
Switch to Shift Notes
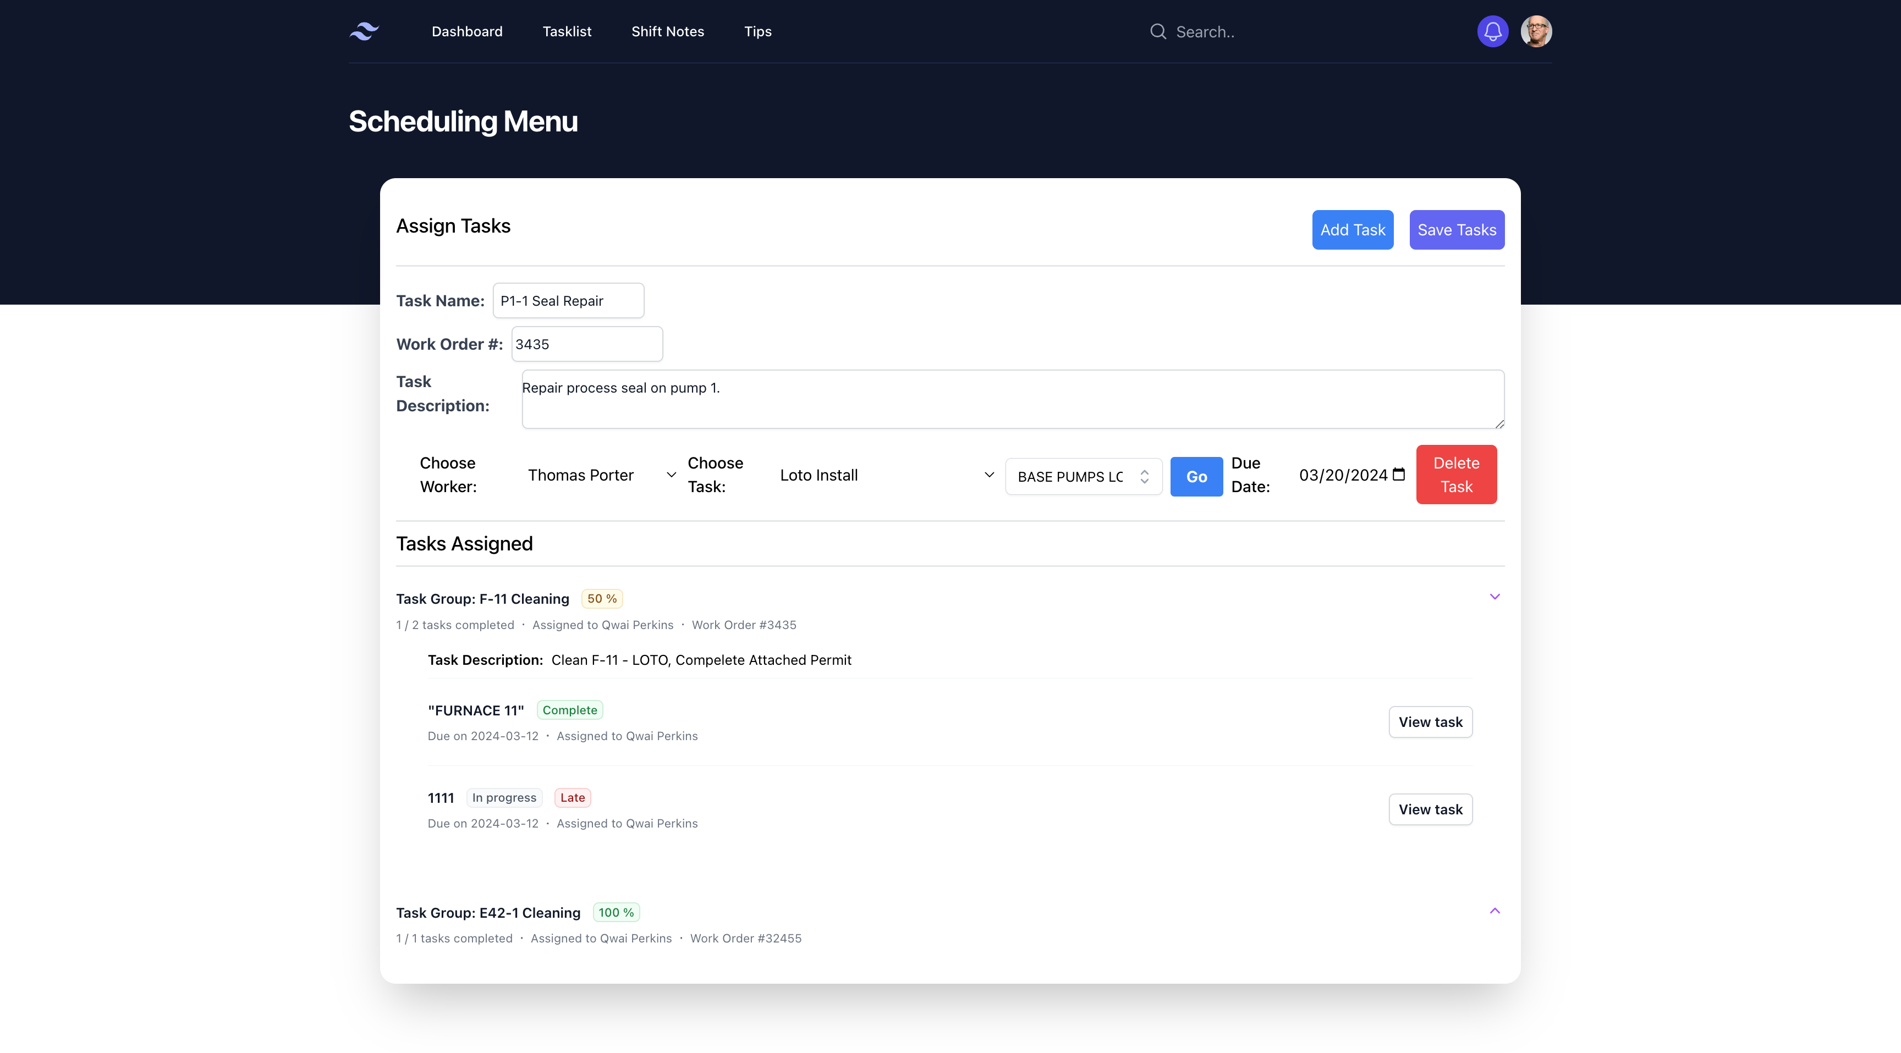click(x=667, y=32)
